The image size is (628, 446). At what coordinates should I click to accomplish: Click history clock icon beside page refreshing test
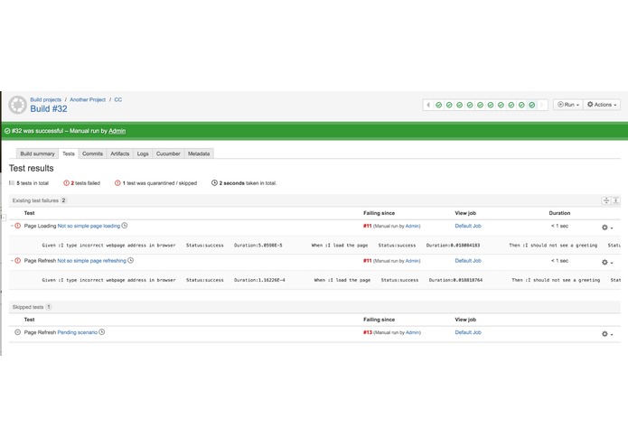[130, 260]
